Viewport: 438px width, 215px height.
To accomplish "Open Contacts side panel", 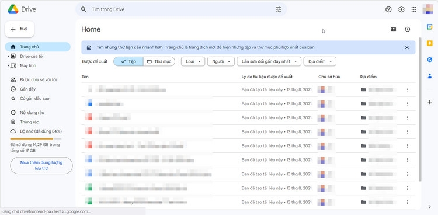I will point(430,76).
